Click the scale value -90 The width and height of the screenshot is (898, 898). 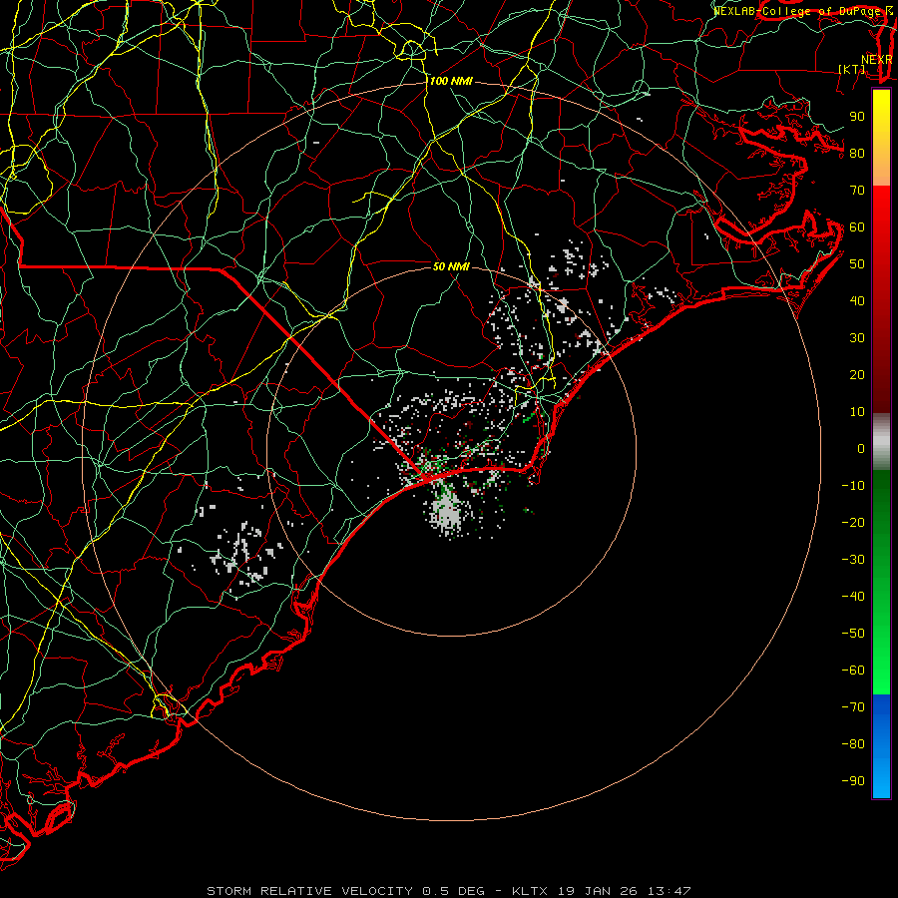pos(853,780)
